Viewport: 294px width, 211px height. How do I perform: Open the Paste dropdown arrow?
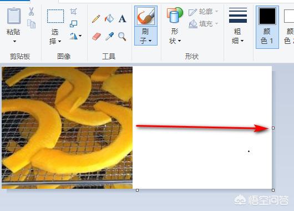pos(14,41)
